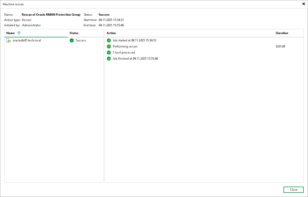Click the checkmark icon beside 'Performing rescan'
Screen dimensions: 308x197
109,46
